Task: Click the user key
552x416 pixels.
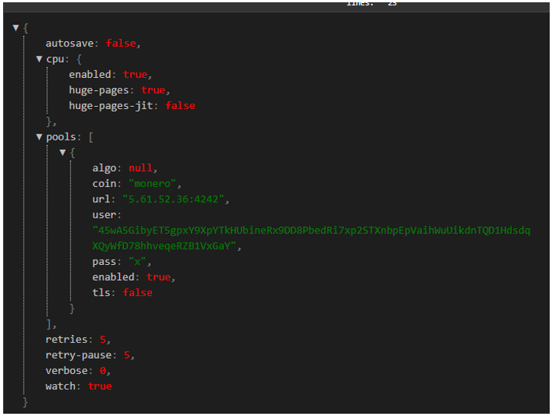Action: [x=104, y=214]
